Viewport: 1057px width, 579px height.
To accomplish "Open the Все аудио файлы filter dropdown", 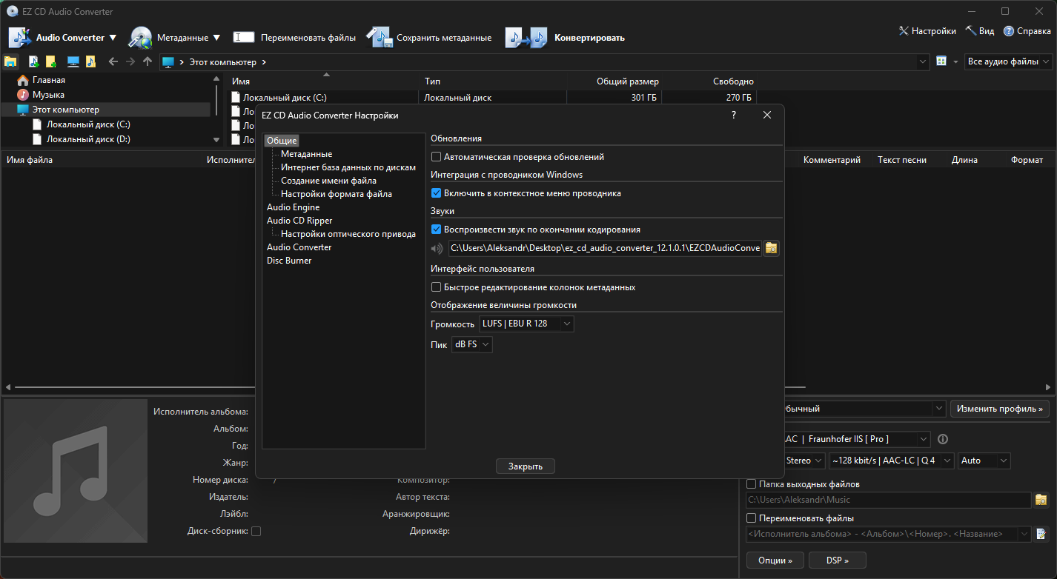I will tap(1010, 61).
